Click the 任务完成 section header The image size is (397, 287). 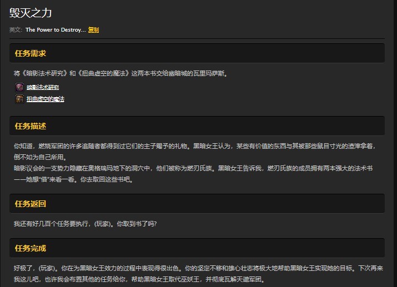pos(31,248)
